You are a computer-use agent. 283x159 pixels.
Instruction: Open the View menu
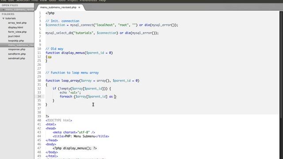(43, 1)
